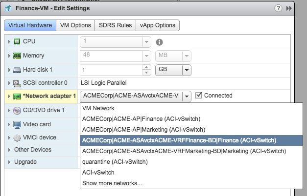Expand the Upgrade row
This screenshot has width=307, height=196.
pos(9,162)
